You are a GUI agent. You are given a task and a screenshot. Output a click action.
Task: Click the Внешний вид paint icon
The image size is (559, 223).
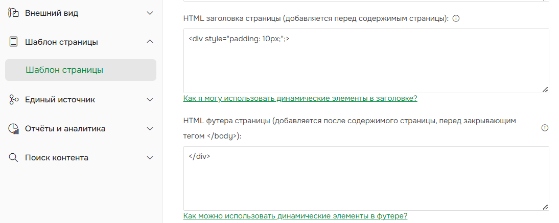[14, 13]
